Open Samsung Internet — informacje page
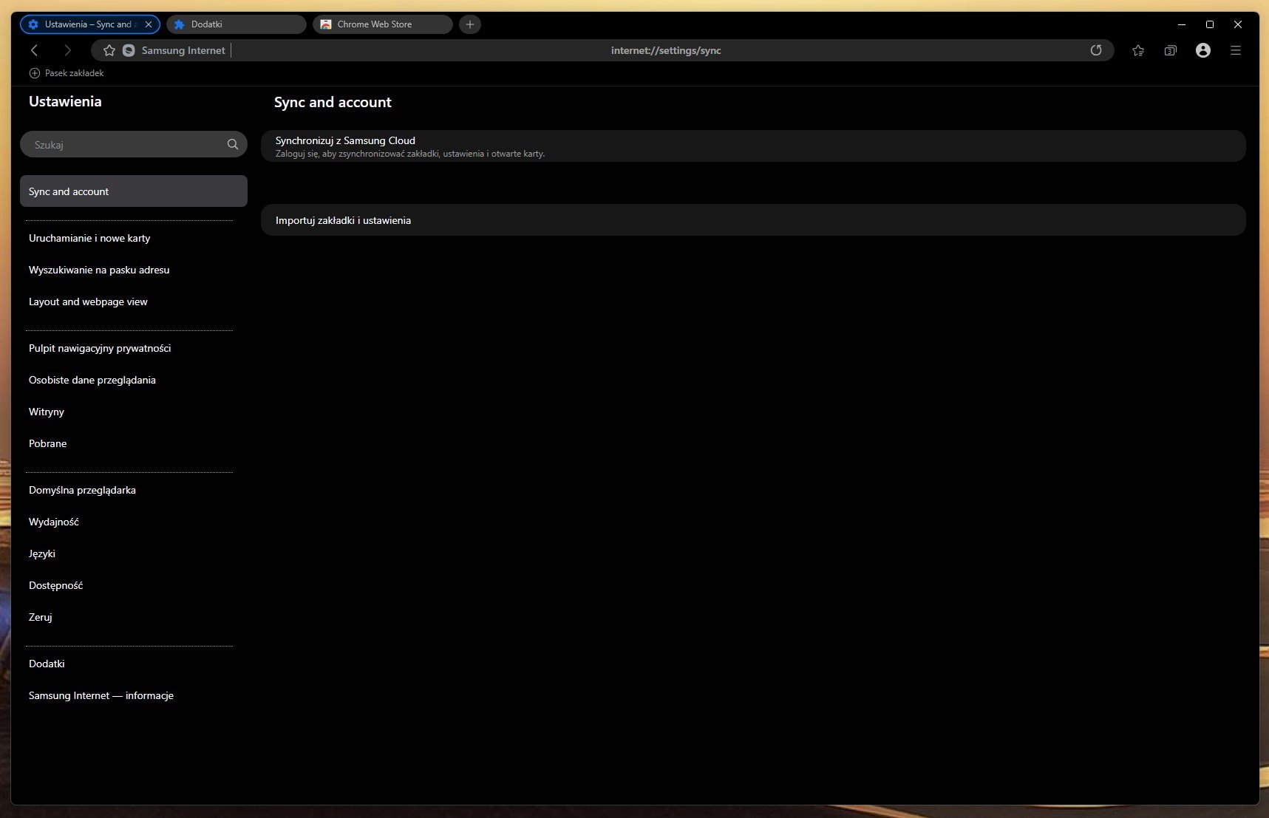 [x=134, y=695]
